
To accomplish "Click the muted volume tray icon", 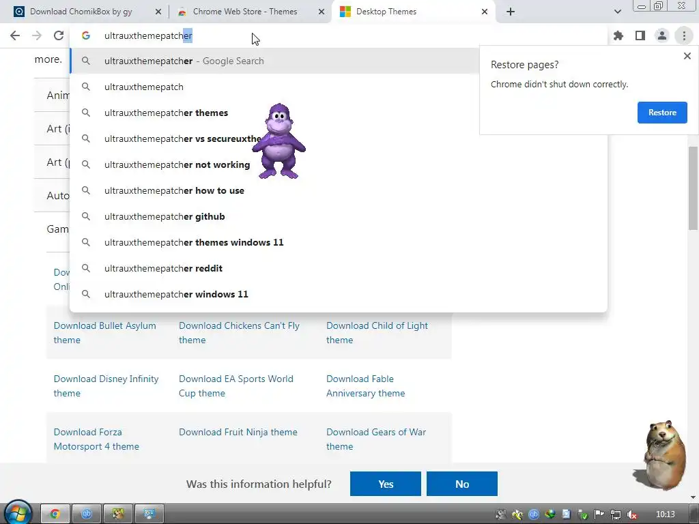I will 631,514.
